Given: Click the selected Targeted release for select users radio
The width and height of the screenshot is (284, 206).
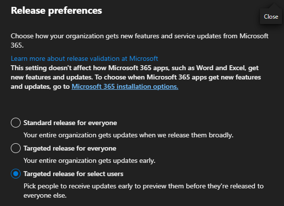Looking at the screenshot, I should click(16, 174).
